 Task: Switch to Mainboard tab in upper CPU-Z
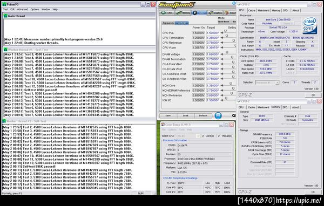pos(264,10)
